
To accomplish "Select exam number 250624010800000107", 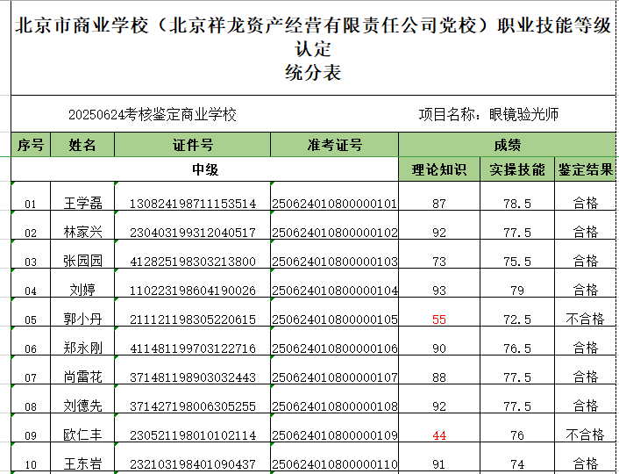I will (x=334, y=377).
